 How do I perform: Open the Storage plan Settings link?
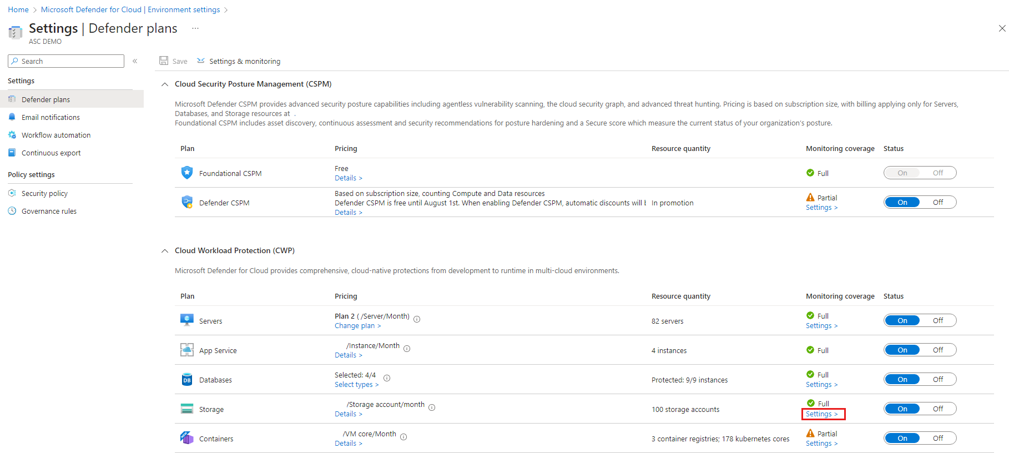pos(822,414)
